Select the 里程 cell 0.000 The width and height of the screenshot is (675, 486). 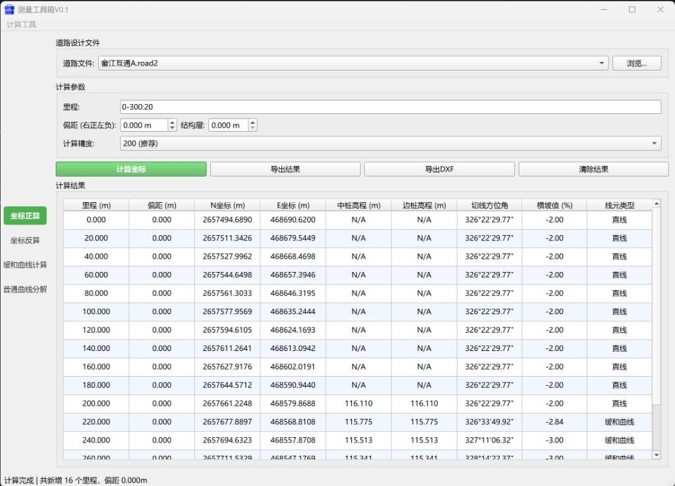pyautogui.click(x=96, y=220)
